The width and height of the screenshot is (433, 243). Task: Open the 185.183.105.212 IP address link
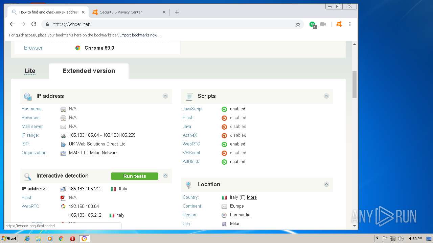click(x=85, y=189)
